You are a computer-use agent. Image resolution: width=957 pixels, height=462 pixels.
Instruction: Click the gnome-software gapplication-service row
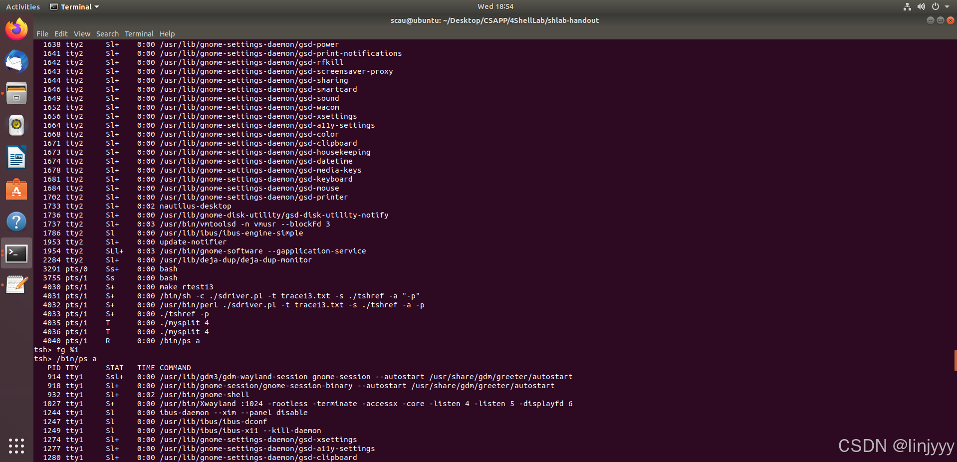coord(205,251)
